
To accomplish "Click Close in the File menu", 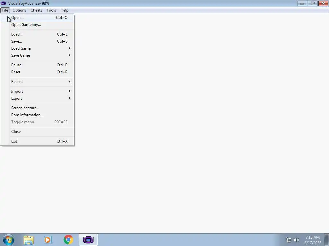I will pyautogui.click(x=37, y=132).
